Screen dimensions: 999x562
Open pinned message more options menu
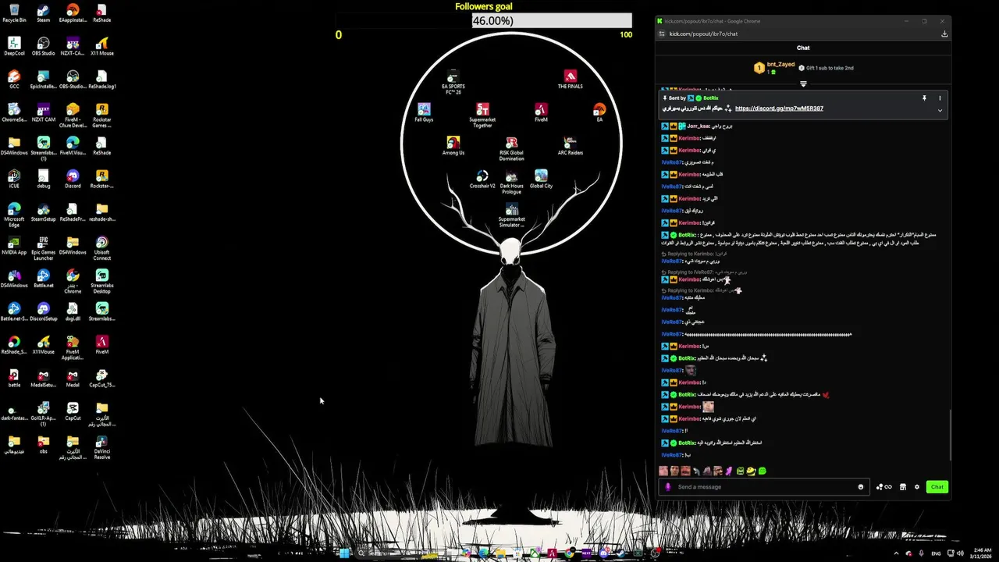940,98
